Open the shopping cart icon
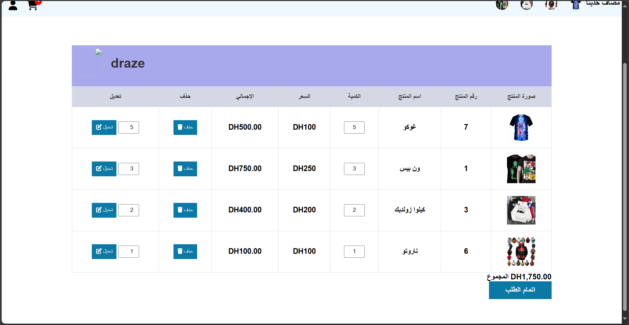The width and height of the screenshot is (629, 325). tap(33, 5)
